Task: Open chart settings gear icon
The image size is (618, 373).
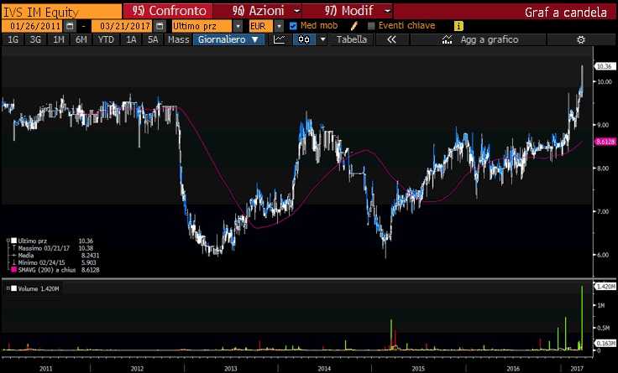Action: (x=580, y=39)
